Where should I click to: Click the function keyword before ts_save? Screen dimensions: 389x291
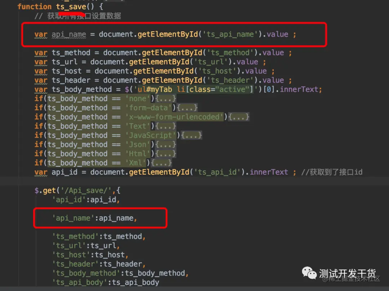35,7
